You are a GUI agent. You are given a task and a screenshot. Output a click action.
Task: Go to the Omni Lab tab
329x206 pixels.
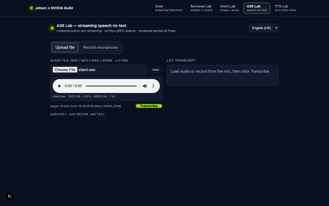pos(230,8)
